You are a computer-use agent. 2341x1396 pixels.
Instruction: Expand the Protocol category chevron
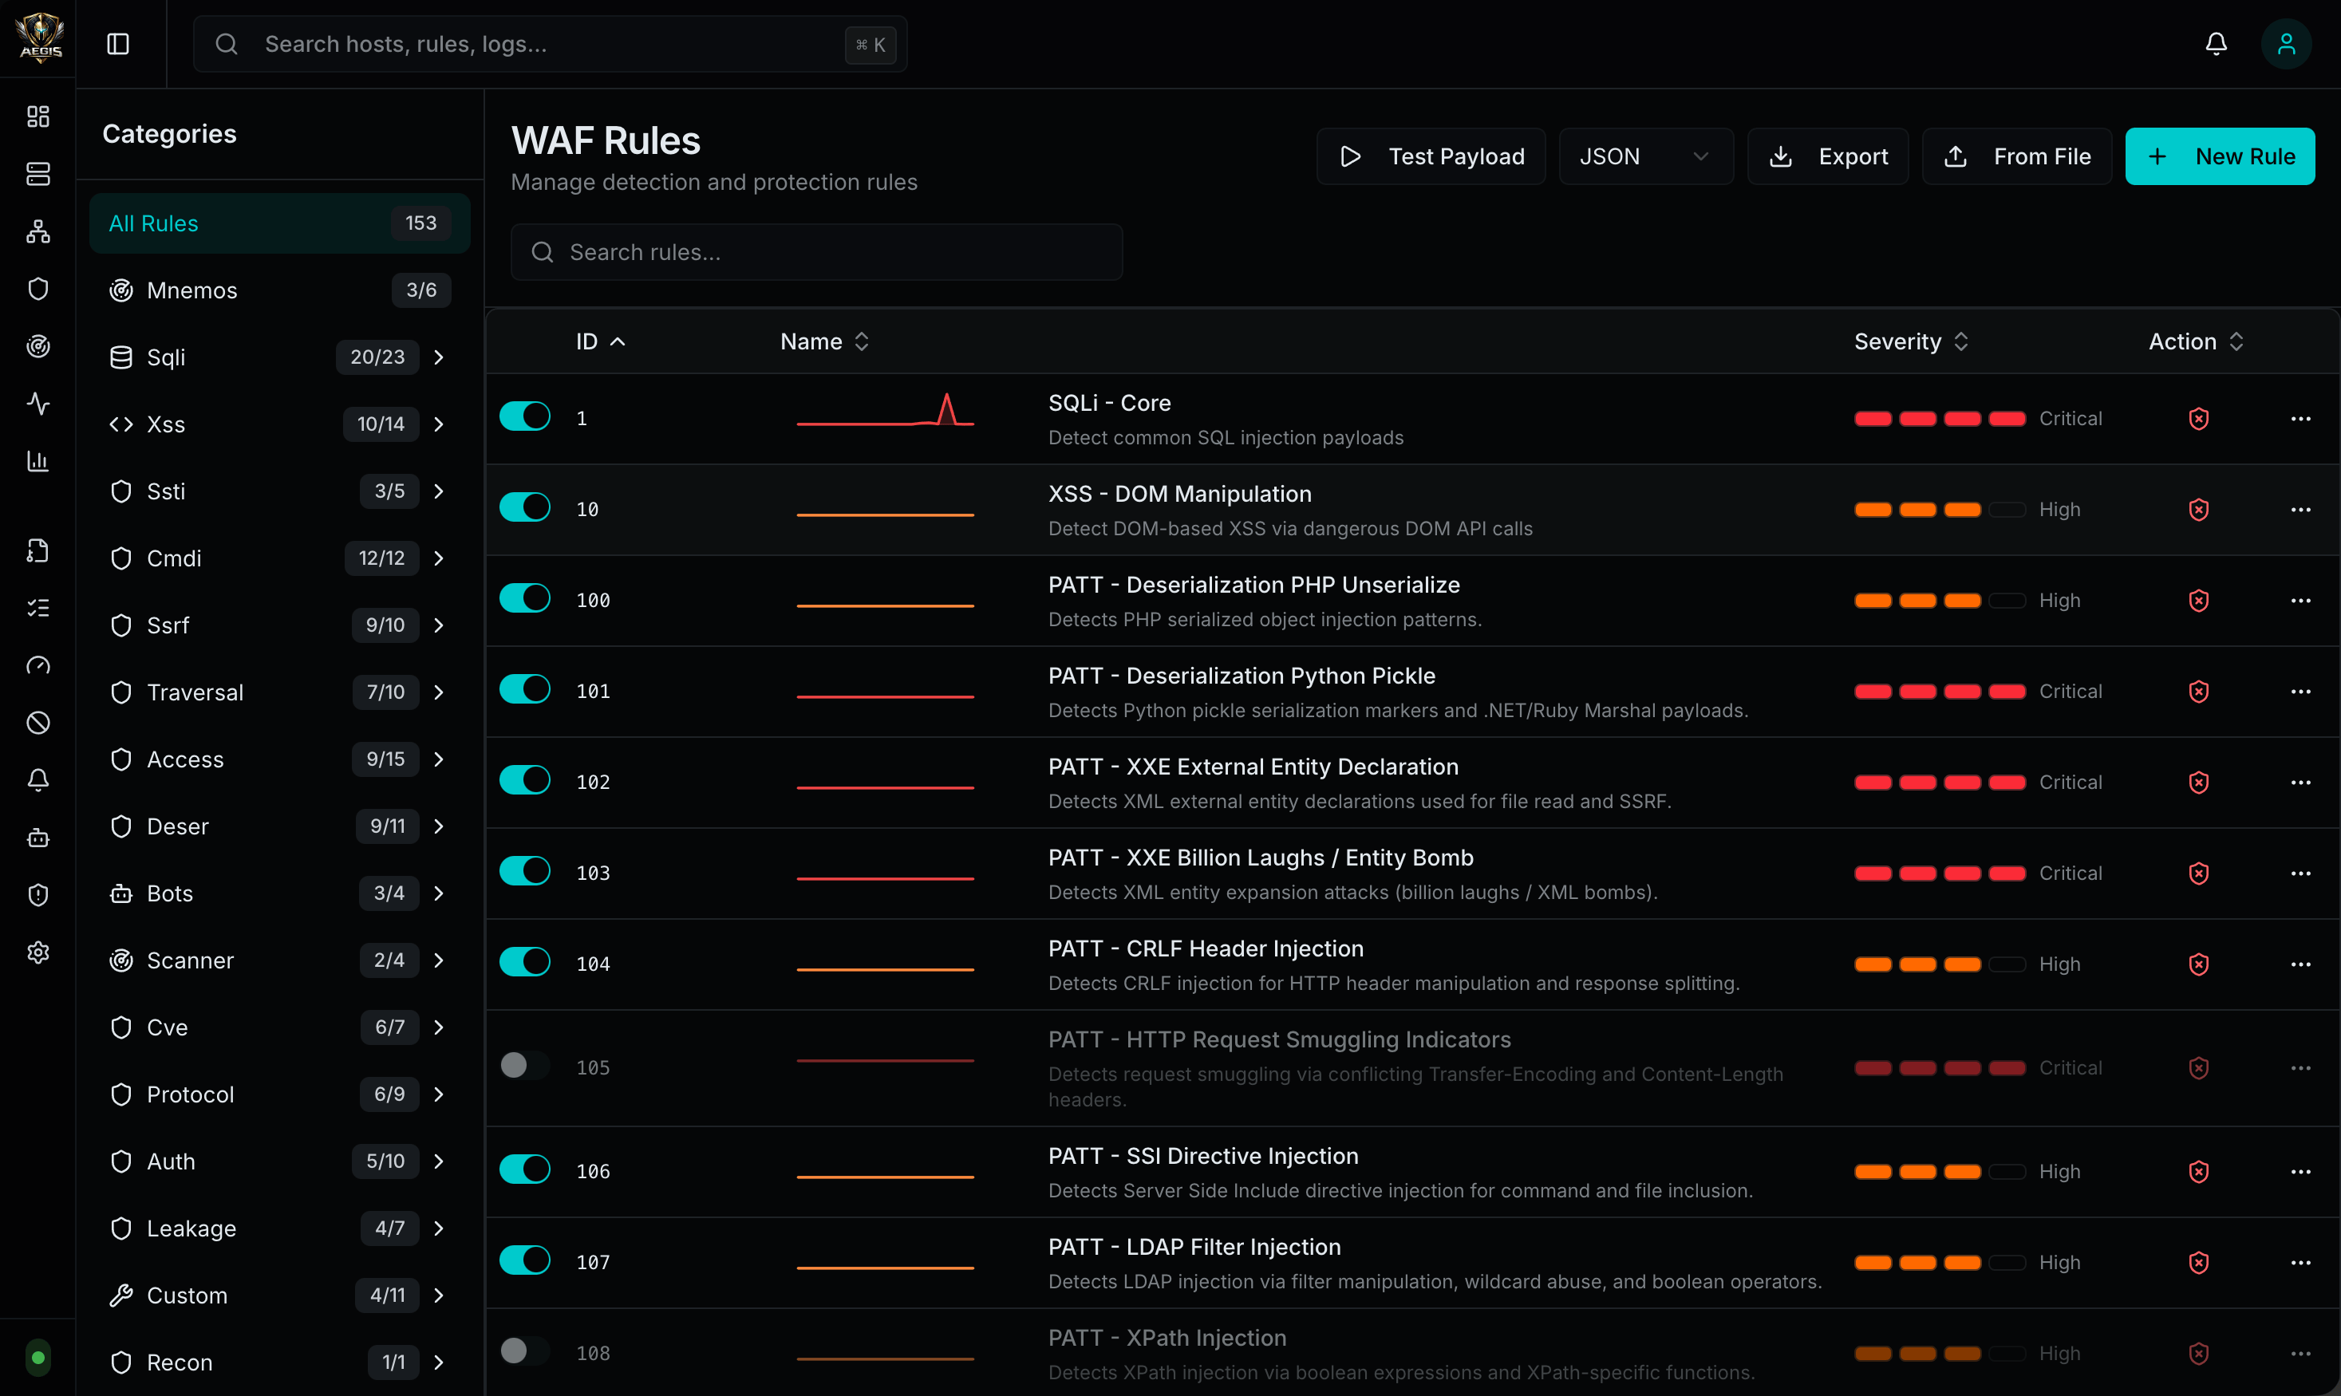coord(439,1094)
